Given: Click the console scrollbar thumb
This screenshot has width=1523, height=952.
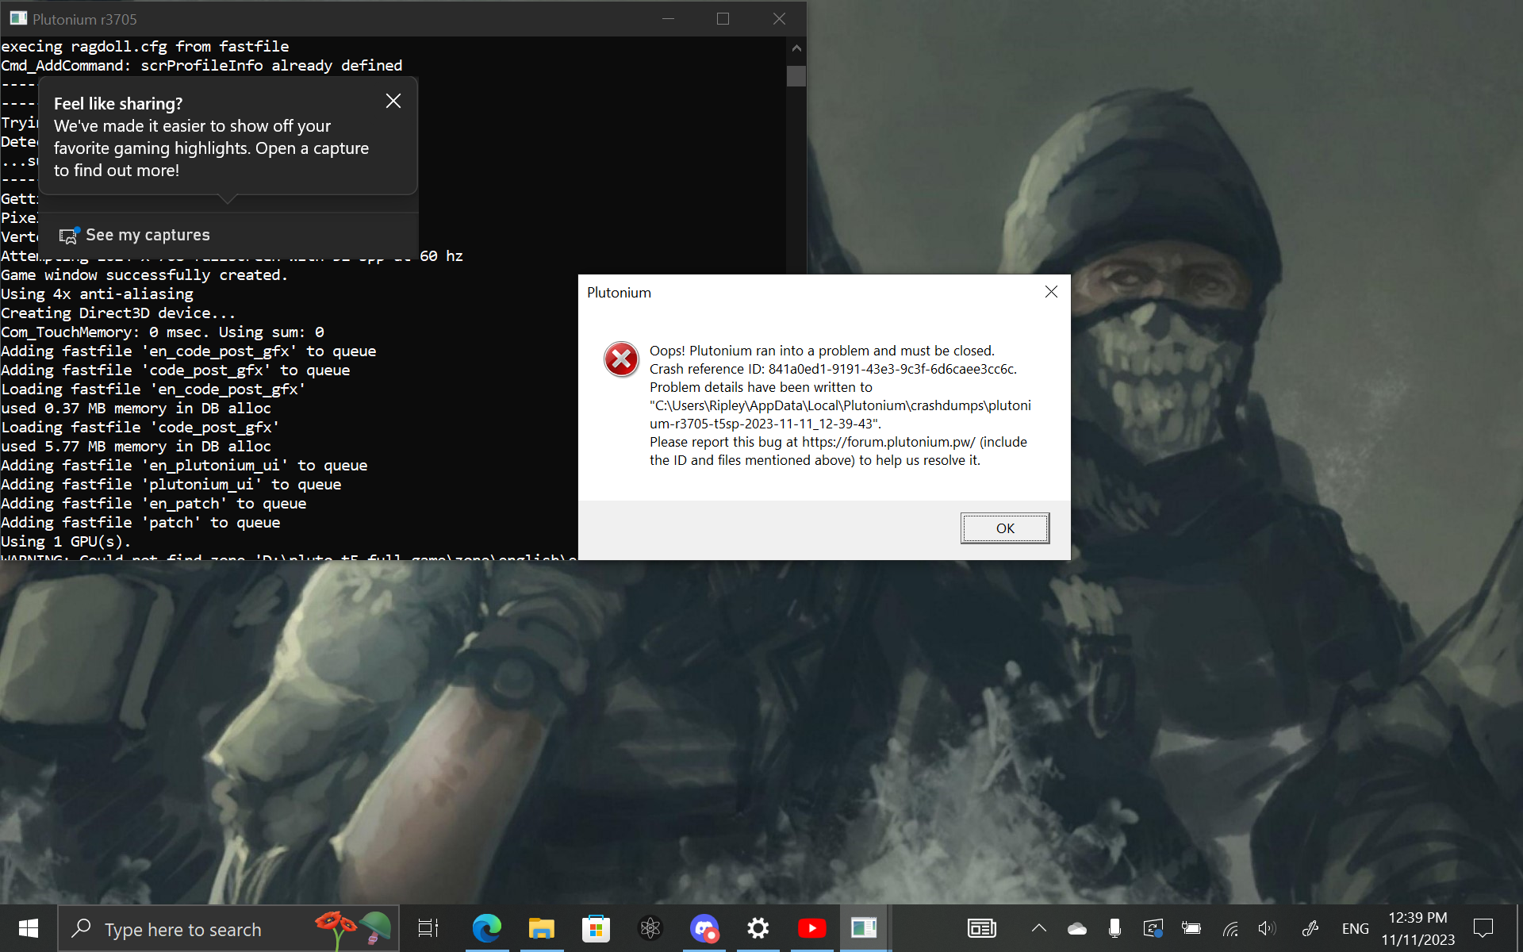Looking at the screenshot, I should [x=796, y=76].
